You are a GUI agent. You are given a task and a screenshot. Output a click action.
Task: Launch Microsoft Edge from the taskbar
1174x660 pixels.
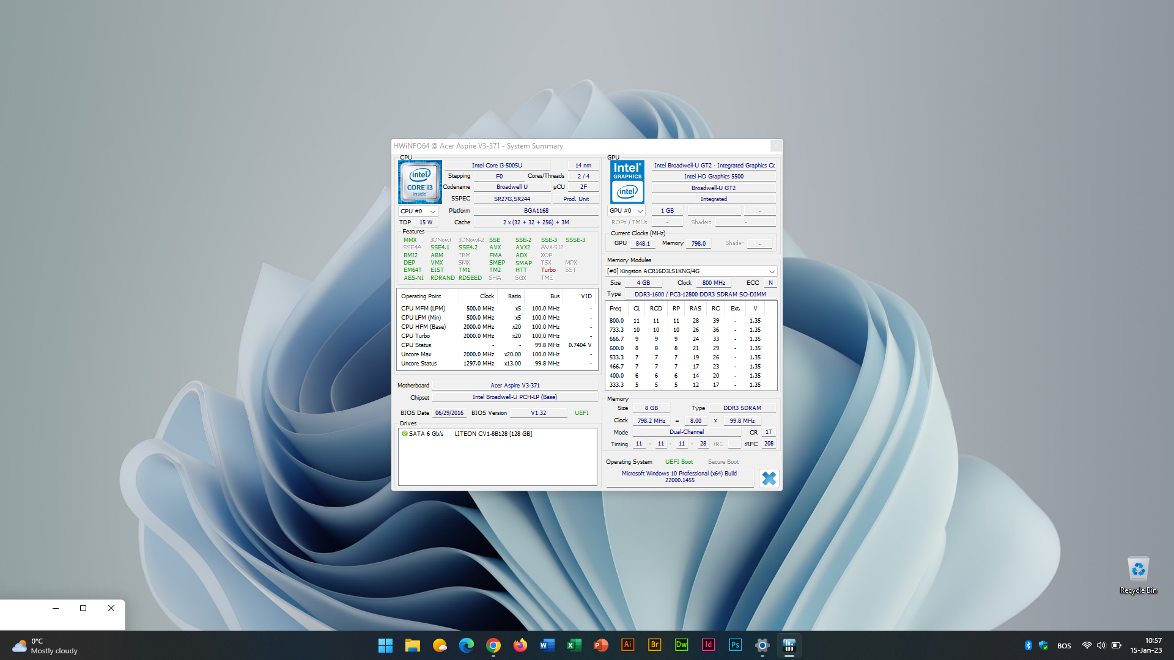click(x=466, y=645)
